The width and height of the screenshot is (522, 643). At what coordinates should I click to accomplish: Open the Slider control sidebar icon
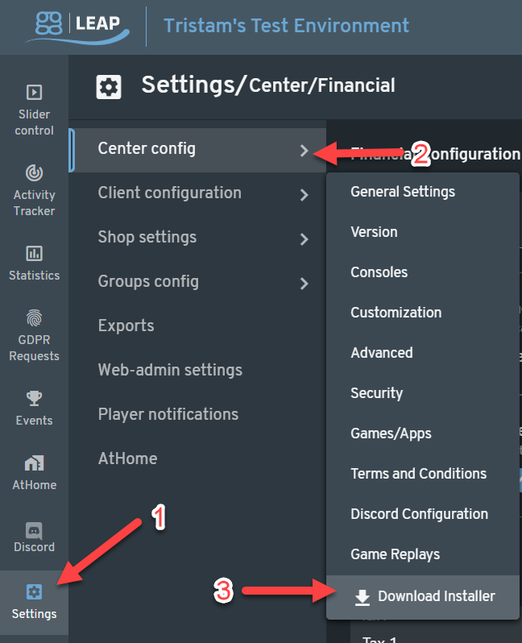[x=34, y=93]
